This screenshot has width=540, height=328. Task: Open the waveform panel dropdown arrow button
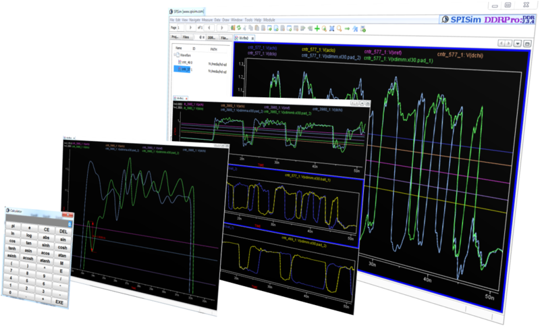(x=517, y=43)
